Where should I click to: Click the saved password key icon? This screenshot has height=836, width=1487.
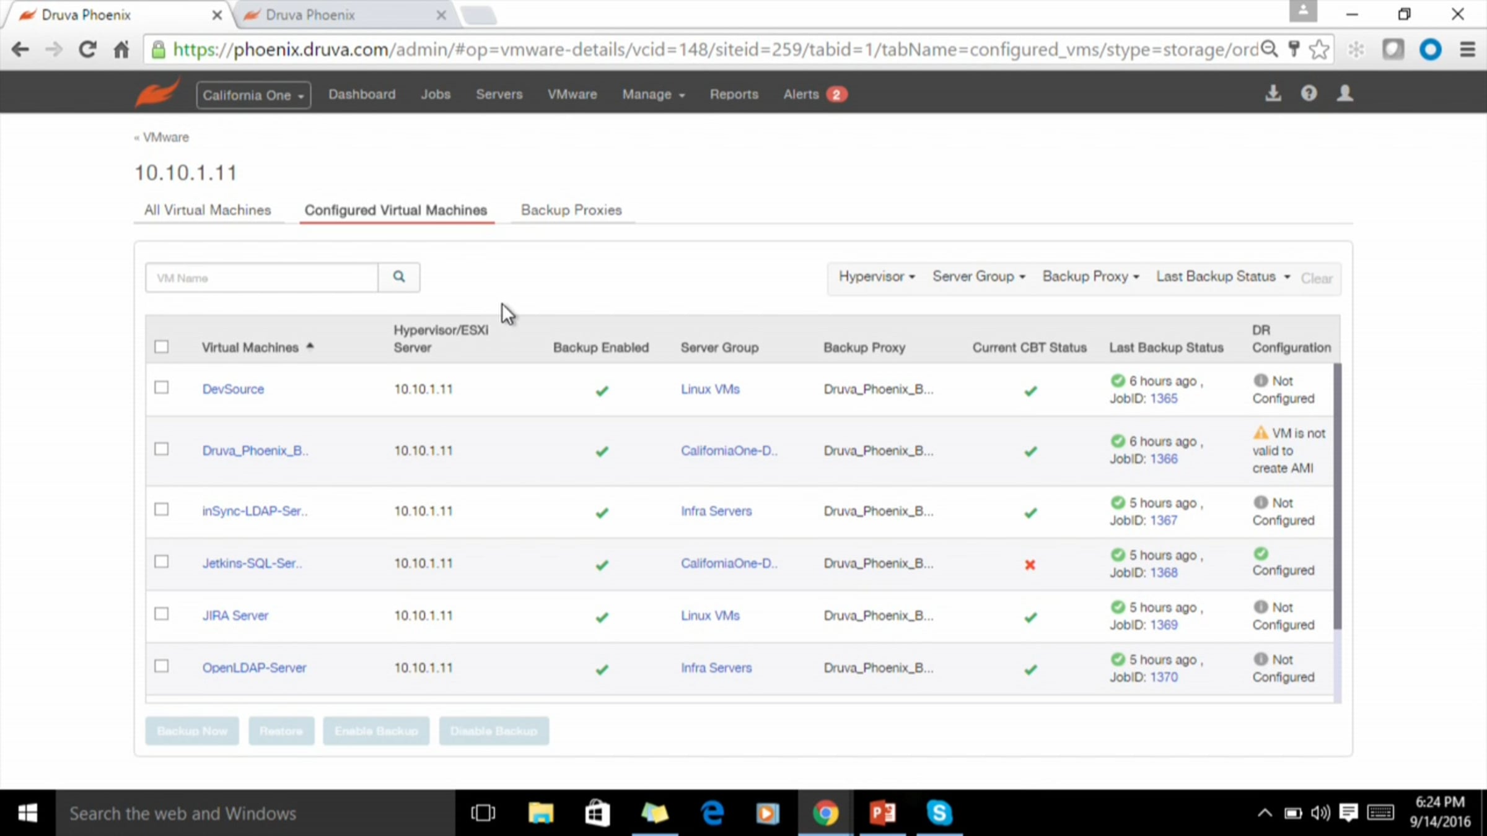(1294, 49)
